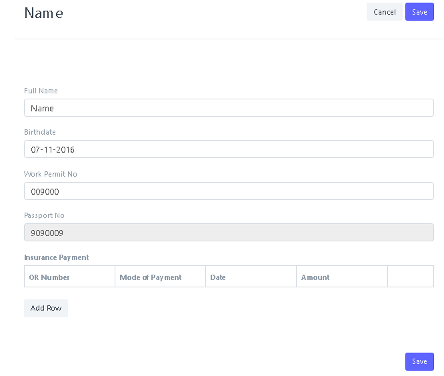Image resolution: width=444 pixels, height=376 pixels.
Task: Click the Birthdate date field
Action: tap(229, 149)
